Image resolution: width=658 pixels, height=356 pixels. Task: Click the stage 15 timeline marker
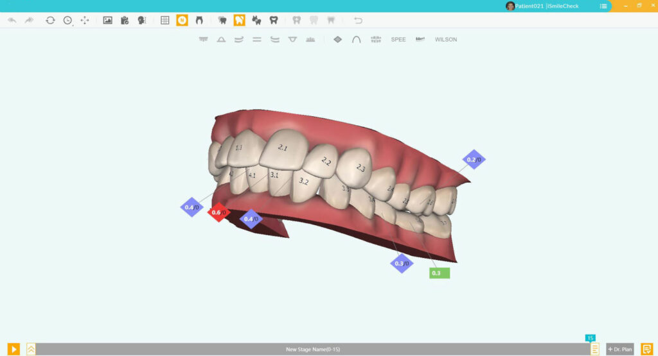[590, 338]
